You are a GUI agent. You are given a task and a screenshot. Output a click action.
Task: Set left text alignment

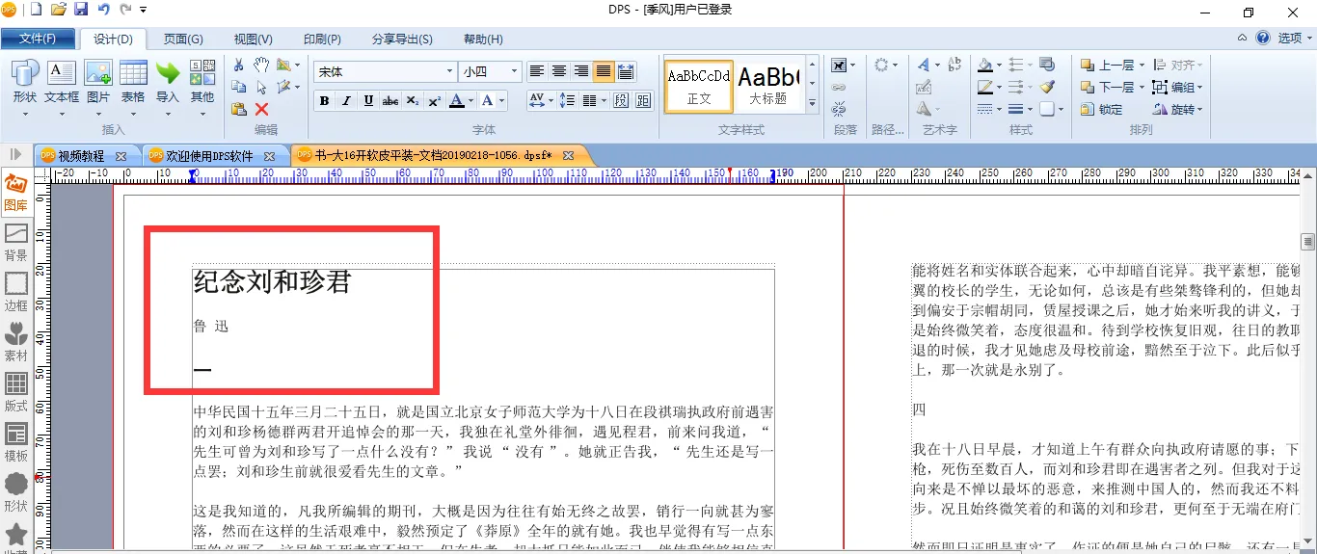(x=537, y=71)
